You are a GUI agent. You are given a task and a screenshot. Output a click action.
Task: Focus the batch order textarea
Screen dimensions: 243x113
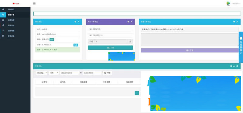(x=190, y=40)
